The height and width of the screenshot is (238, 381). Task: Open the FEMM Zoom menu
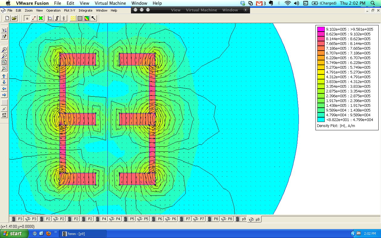point(29,10)
